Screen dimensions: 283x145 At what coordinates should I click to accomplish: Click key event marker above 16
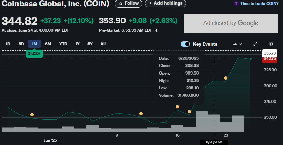point(177,107)
